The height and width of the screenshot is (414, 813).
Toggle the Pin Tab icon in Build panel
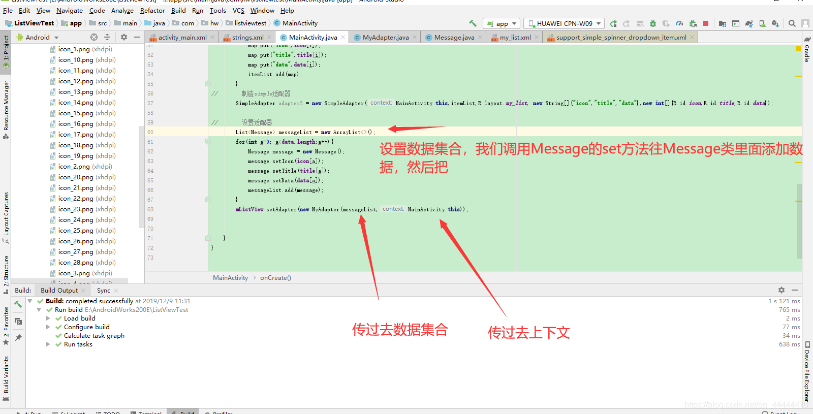(18, 337)
